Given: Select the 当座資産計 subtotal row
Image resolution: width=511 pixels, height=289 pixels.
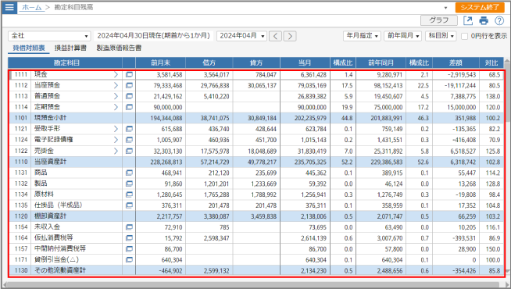Looking at the screenshot, I should coord(256,162).
